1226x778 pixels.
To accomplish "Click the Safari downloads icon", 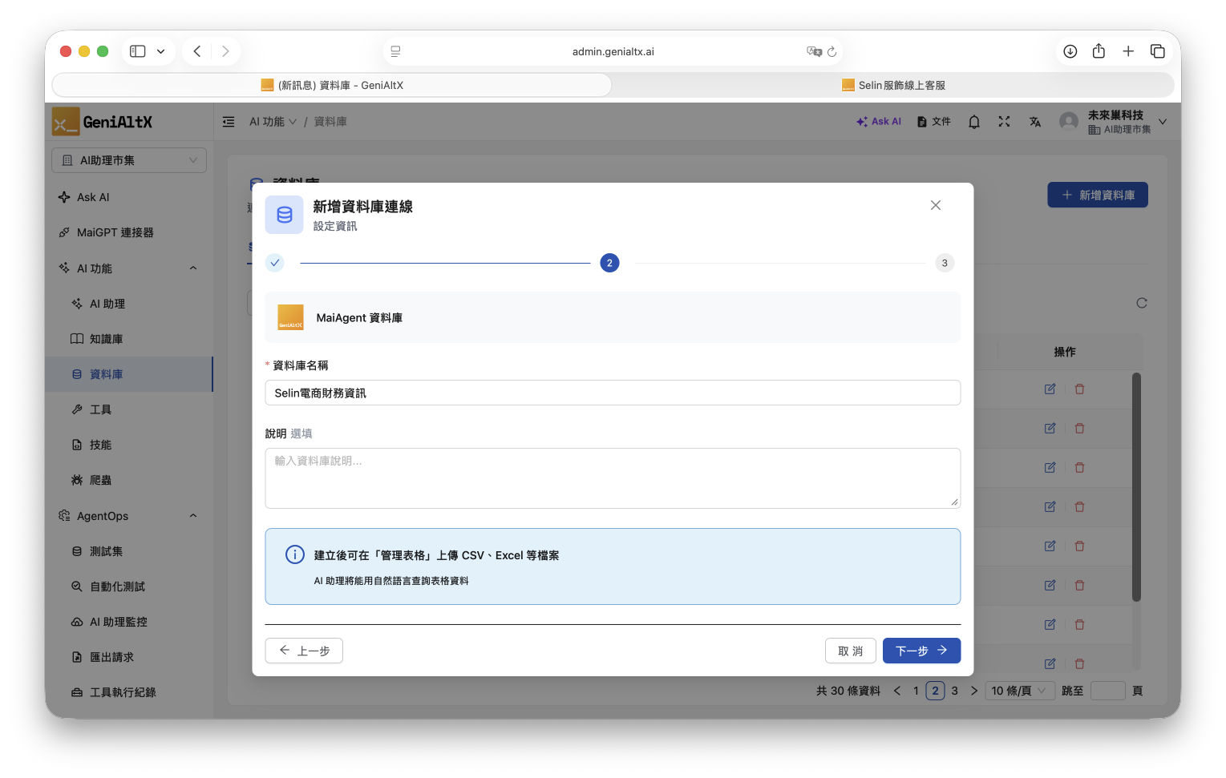I will pyautogui.click(x=1070, y=51).
